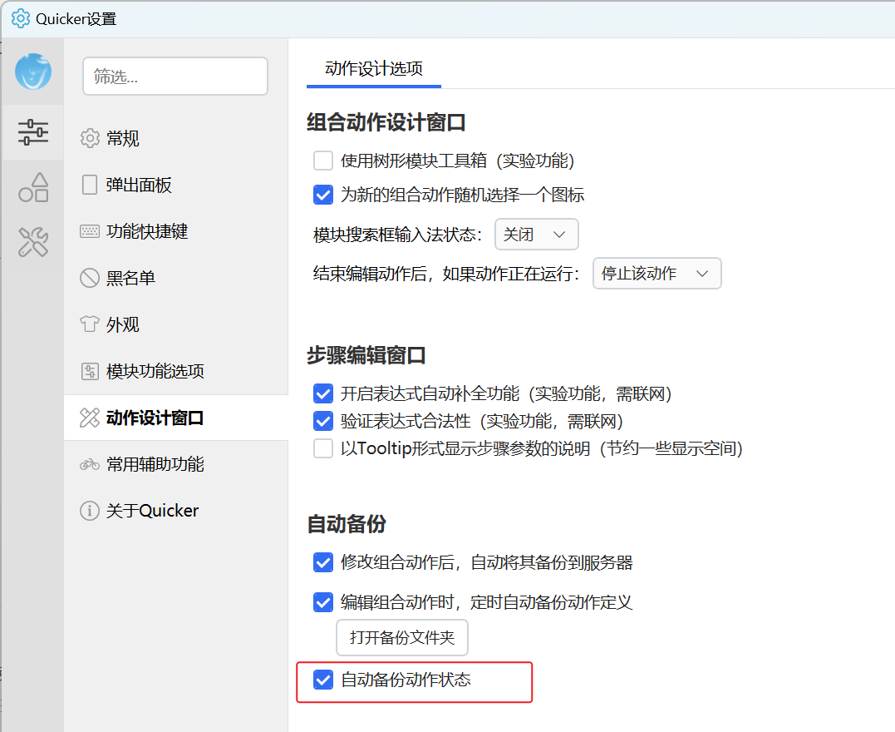Select the sliders settings icon in sidebar
Screen dimensions: 895x732
click(x=33, y=132)
